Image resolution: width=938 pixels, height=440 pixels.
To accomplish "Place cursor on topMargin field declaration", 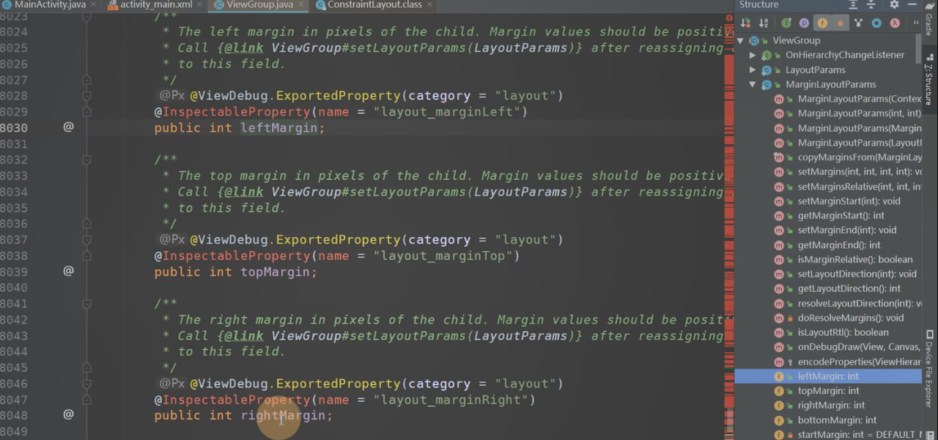I will click(x=275, y=272).
